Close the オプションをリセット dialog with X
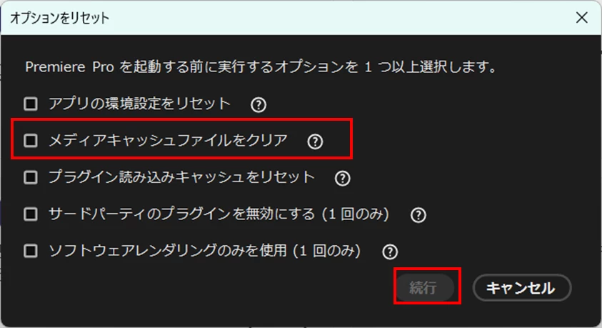This screenshot has height=328, width=602. click(582, 17)
